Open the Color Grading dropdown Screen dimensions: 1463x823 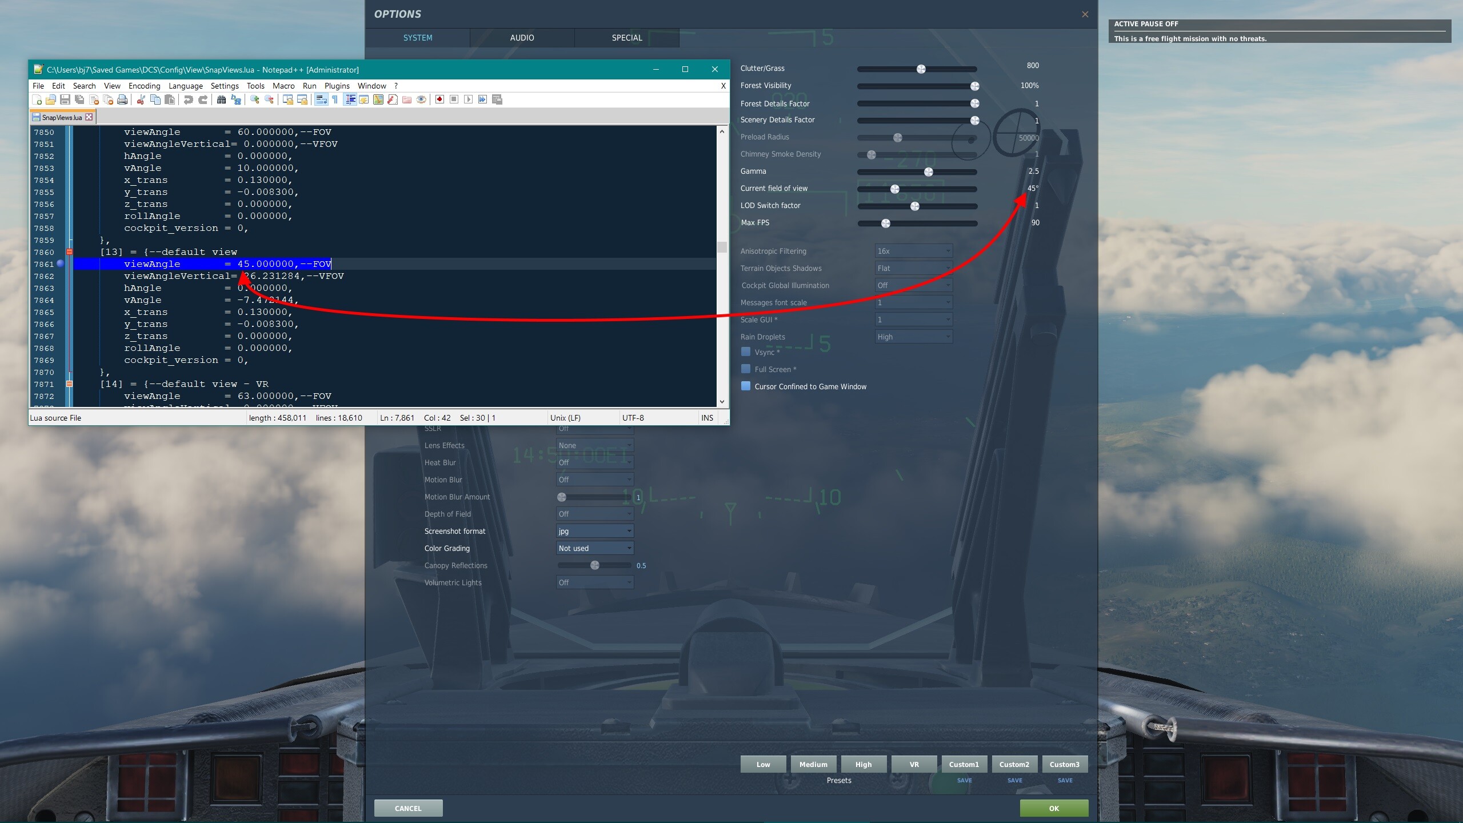[594, 548]
